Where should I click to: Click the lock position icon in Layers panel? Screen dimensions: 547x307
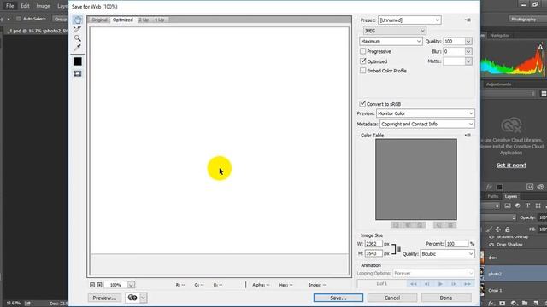point(497,229)
